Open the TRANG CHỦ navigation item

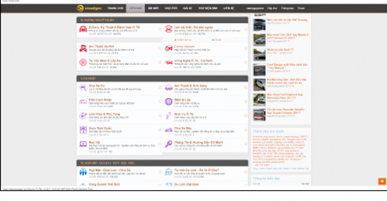click(x=115, y=8)
